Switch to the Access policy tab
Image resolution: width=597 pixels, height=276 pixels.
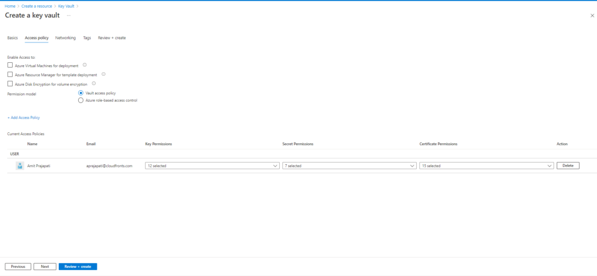pos(37,38)
